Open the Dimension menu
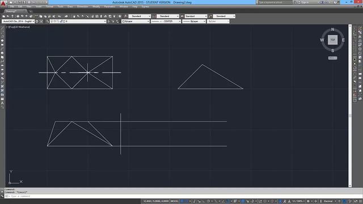 tap(82, 7)
